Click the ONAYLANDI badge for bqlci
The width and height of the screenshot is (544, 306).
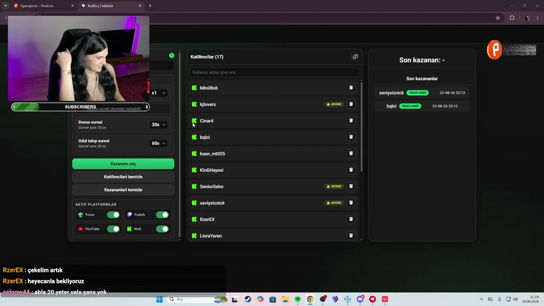point(410,106)
